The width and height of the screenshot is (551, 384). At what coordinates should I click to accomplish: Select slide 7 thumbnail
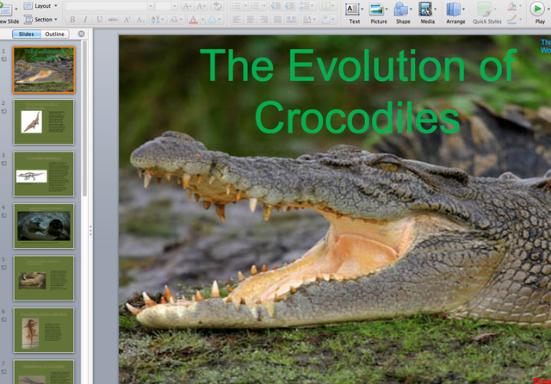pyautogui.click(x=44, y=372)
